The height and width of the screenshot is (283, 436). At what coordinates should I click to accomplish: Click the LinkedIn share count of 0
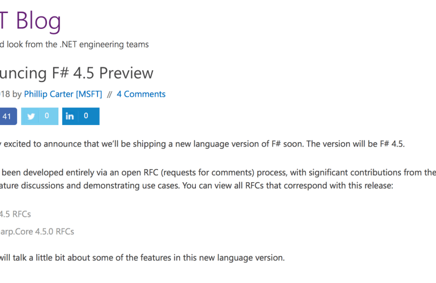[86, 116]
